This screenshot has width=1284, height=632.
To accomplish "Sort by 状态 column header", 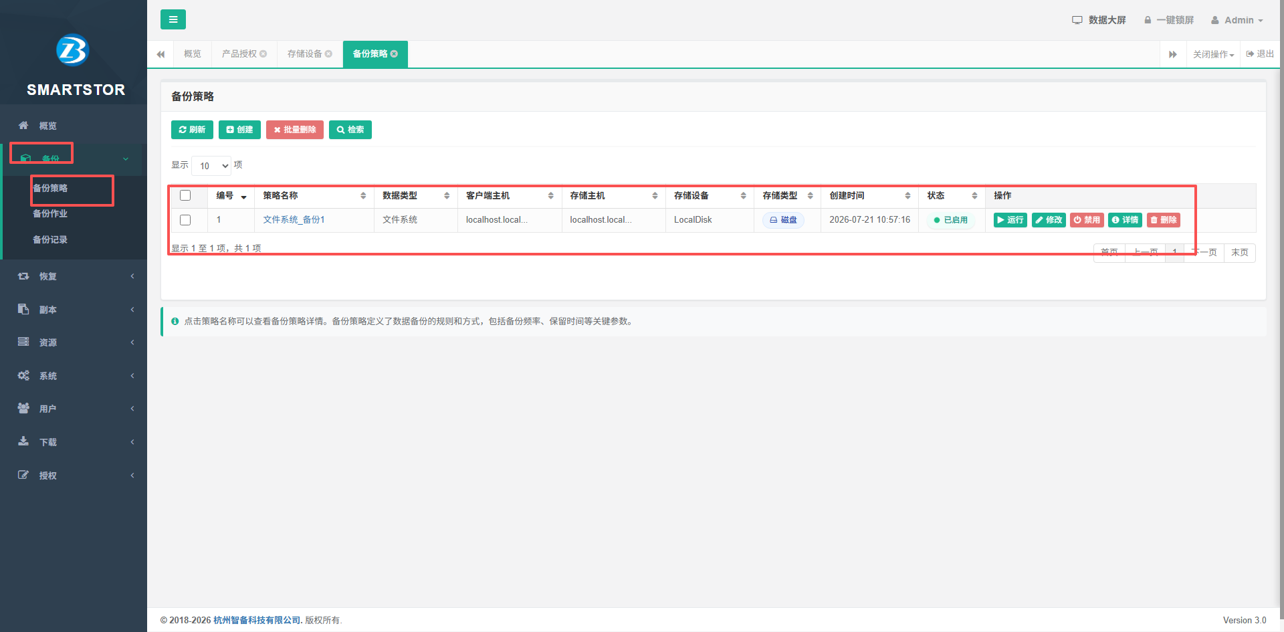I will 952,195.
